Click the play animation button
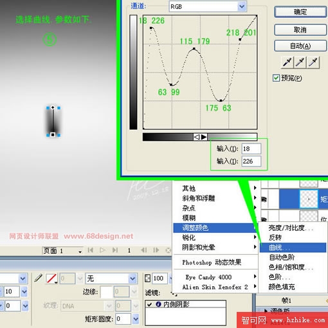 click(102, 250)
